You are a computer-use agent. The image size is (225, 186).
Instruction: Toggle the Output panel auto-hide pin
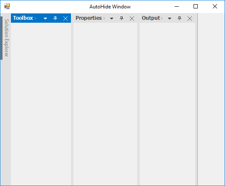(x=180, y=18)
